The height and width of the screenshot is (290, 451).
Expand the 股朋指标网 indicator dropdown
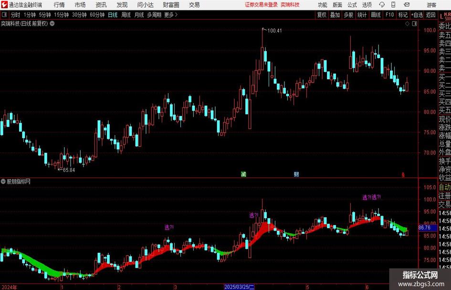(x=3, y=181)
